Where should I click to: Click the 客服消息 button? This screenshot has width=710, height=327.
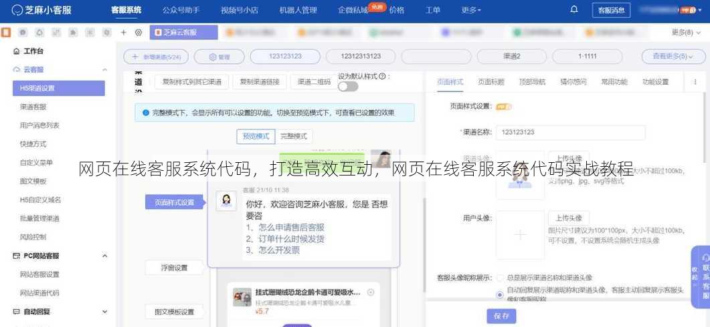[611, 10]
